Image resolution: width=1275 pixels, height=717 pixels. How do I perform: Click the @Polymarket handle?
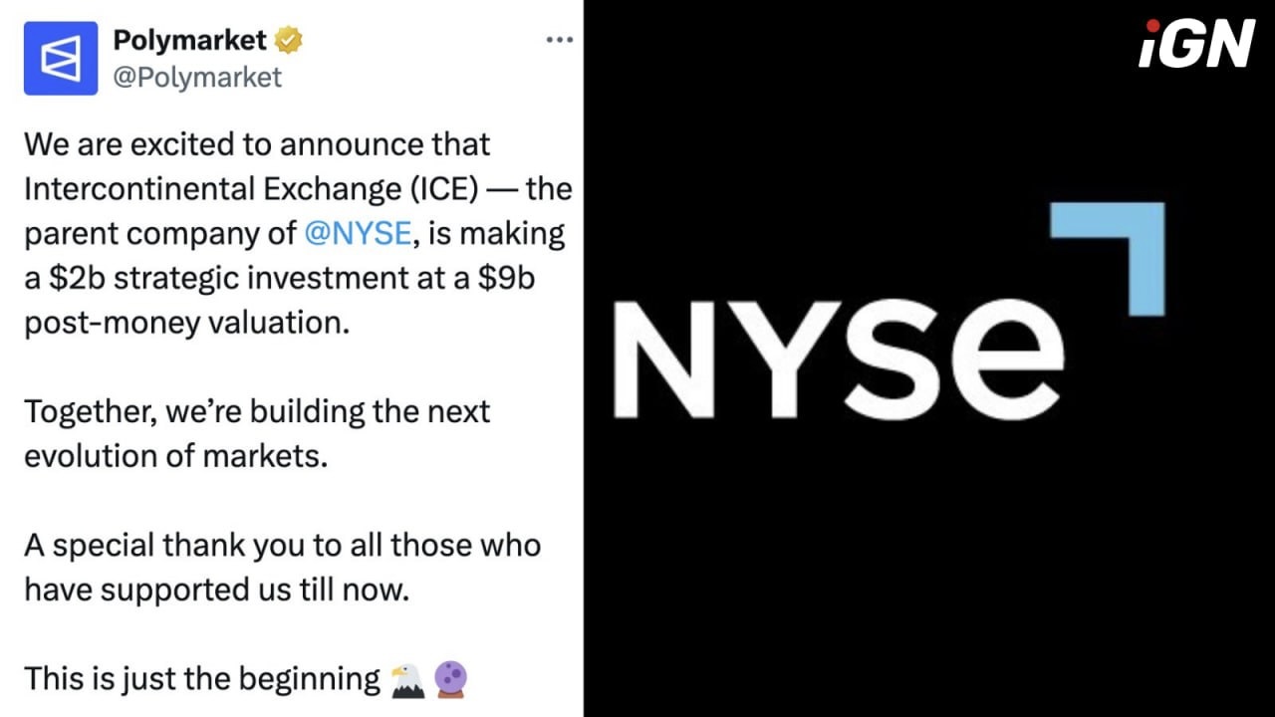click(197, 78)
